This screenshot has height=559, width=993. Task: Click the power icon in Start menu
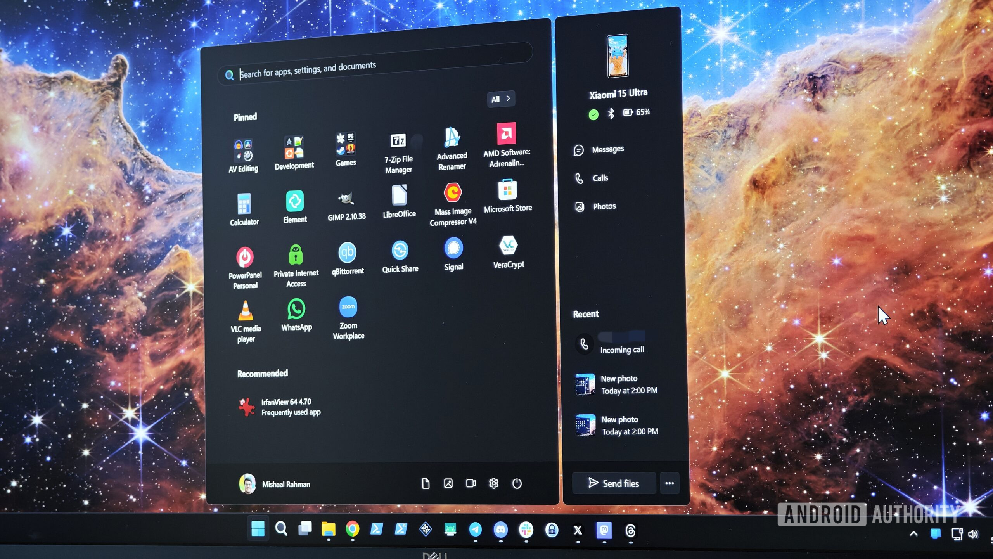[x=517, y=483]
